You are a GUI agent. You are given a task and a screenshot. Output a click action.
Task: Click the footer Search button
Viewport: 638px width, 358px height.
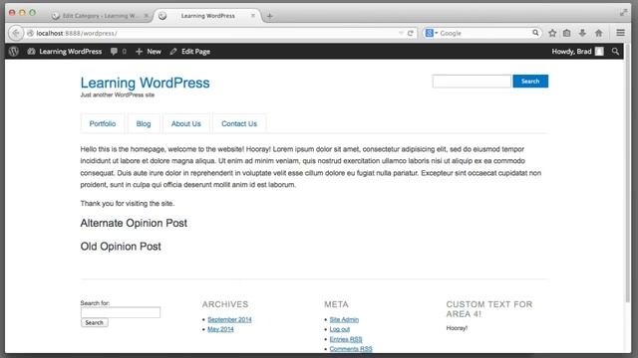(95, 322)
